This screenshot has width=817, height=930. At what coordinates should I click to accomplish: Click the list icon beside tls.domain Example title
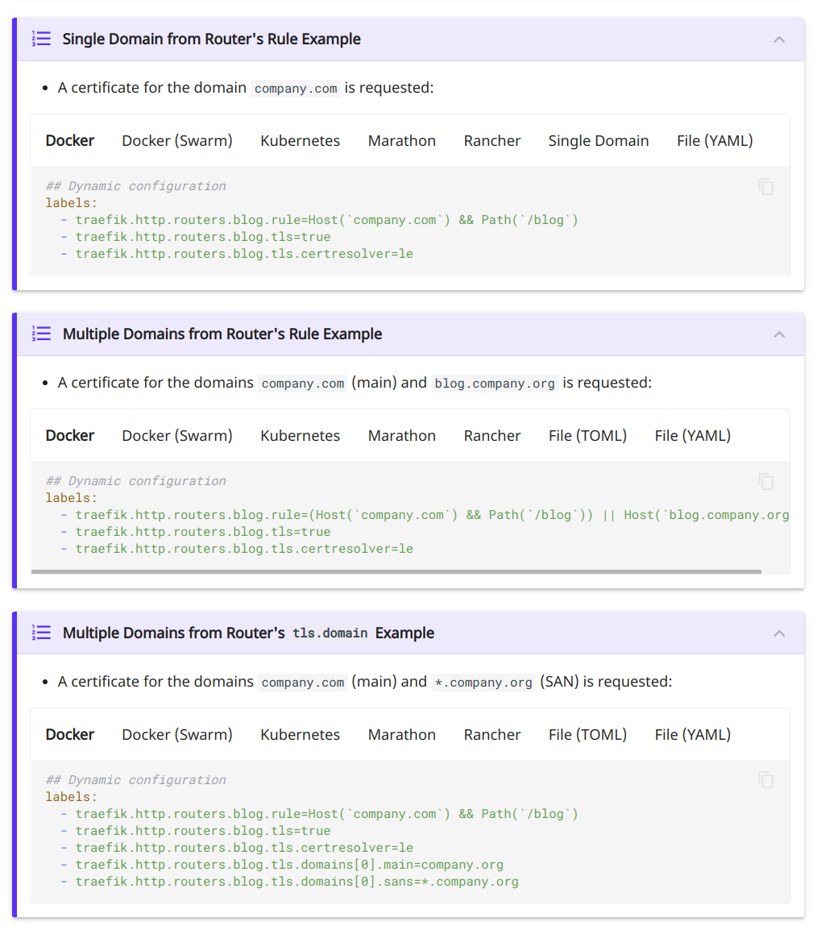coord(41,633)
